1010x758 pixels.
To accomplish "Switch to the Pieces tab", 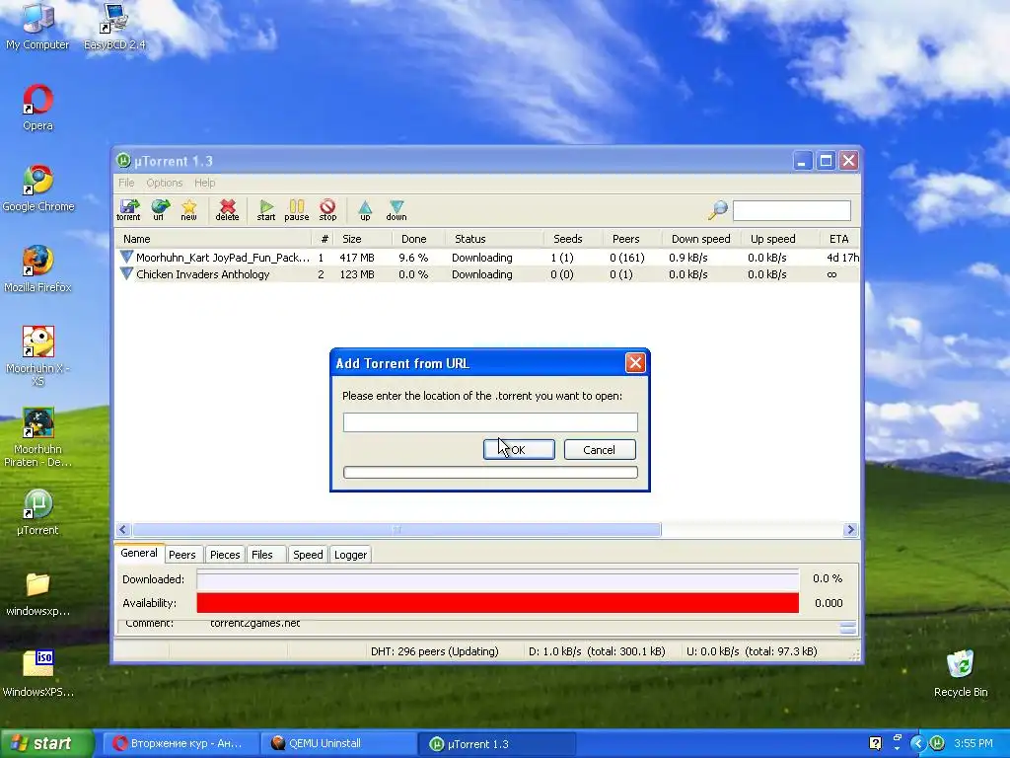I will click(225, 555).
